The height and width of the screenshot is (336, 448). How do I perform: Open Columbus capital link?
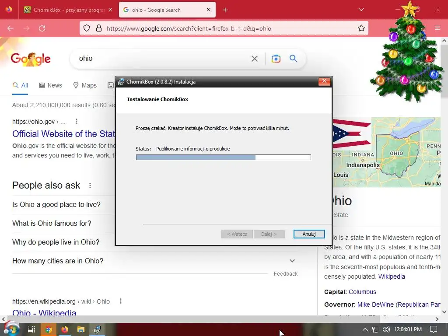[362, 292]
